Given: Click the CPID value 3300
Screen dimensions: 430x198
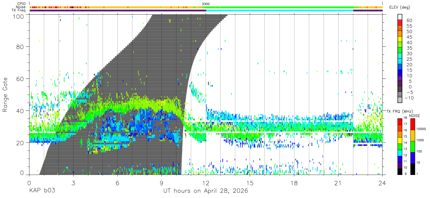Looking at the screenshot, I should coord(206,3).
